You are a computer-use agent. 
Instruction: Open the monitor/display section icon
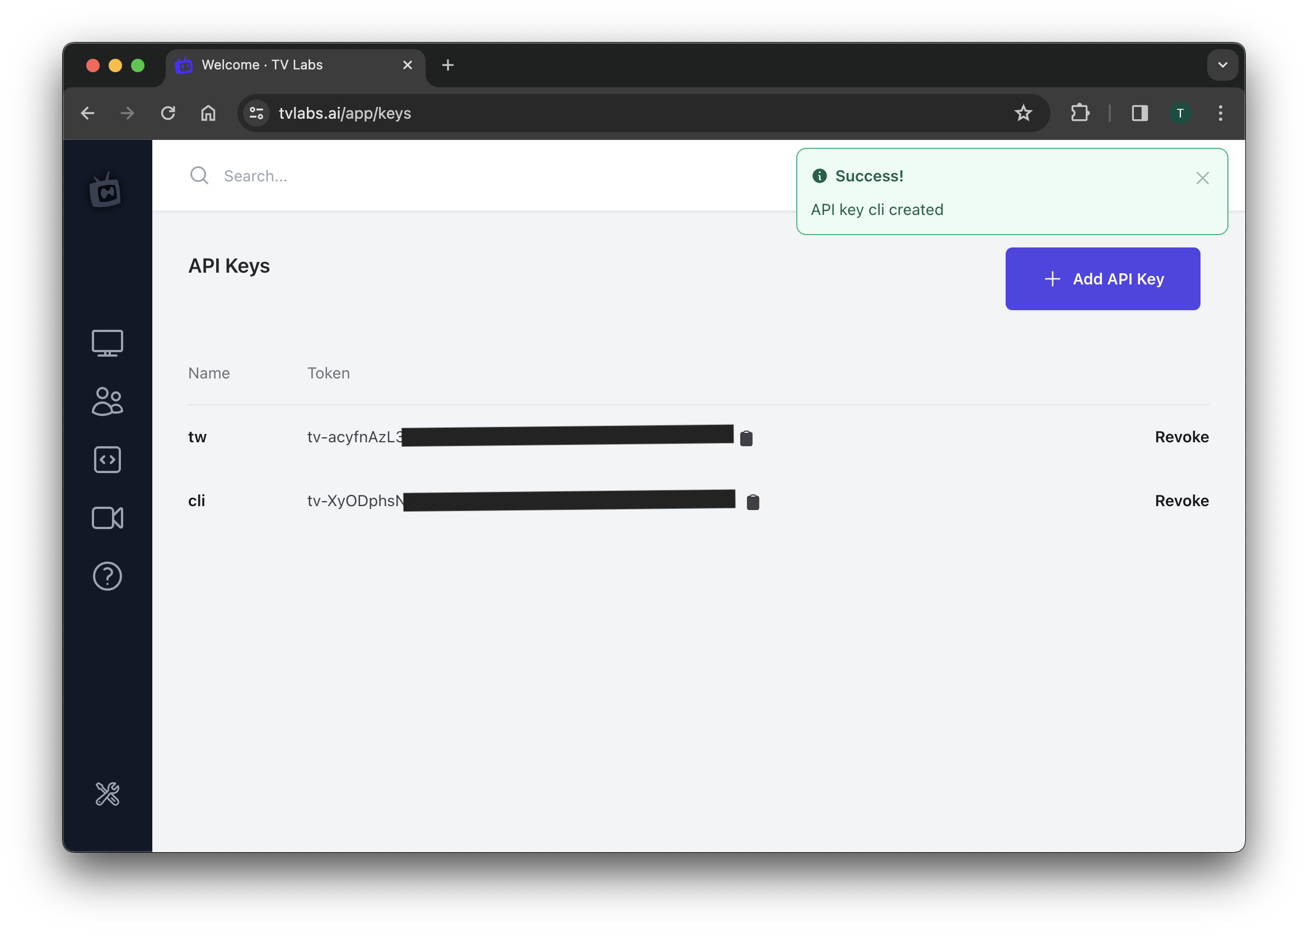point(108,342)
